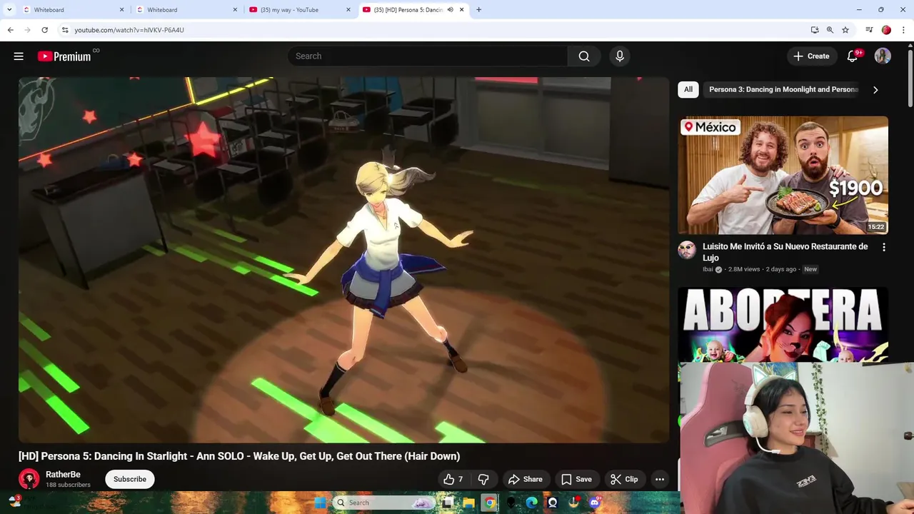Open the ibai channel avatar
The image size is (914, 514).
click(687, 250)
